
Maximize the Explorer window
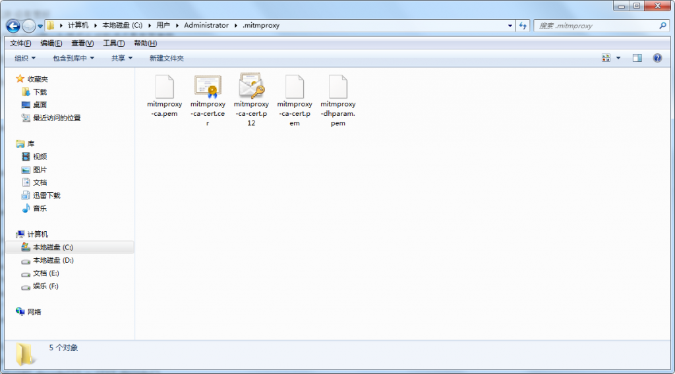(637, 6)
